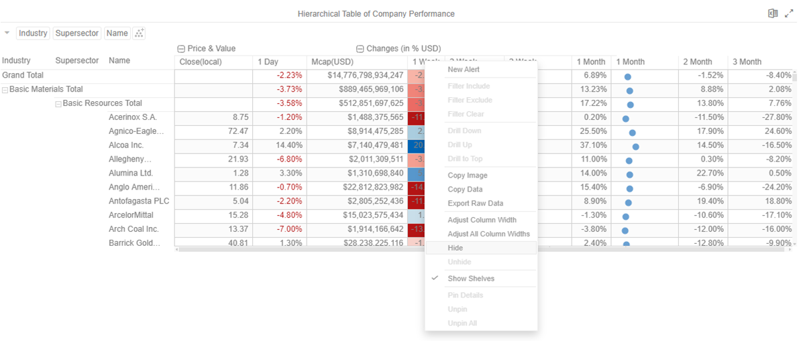This screenshot has height=341, width=799.
Task: Choose Adjust All Column Widths
Action: point(488,234)
